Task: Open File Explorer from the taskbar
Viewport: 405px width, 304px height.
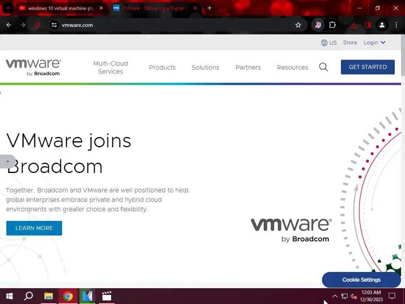Action: click(x=48, y=296)
